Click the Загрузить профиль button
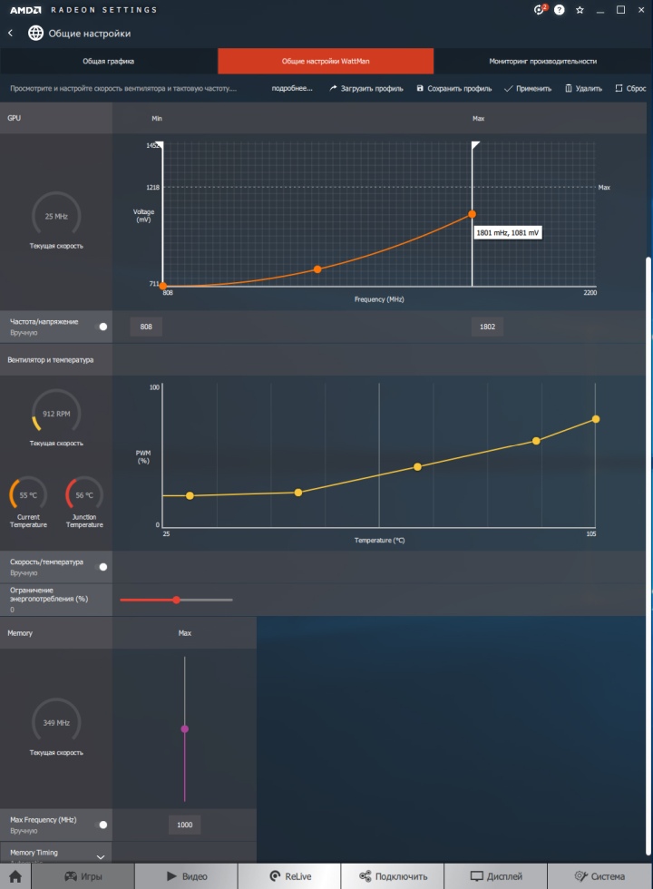 point(366,89)
